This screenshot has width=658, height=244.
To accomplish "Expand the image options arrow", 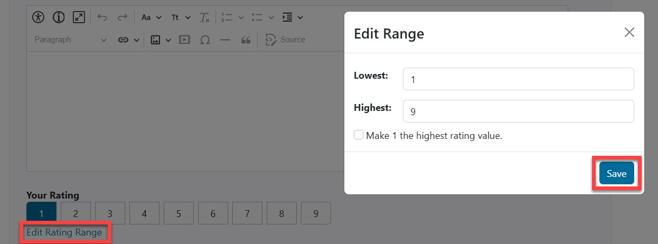I will click(168, 40).
